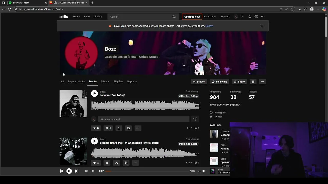
Task: Toggle repeat in the player bar
Action: (93, 171)
